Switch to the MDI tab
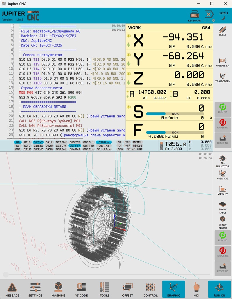 (x=197, y=289)
